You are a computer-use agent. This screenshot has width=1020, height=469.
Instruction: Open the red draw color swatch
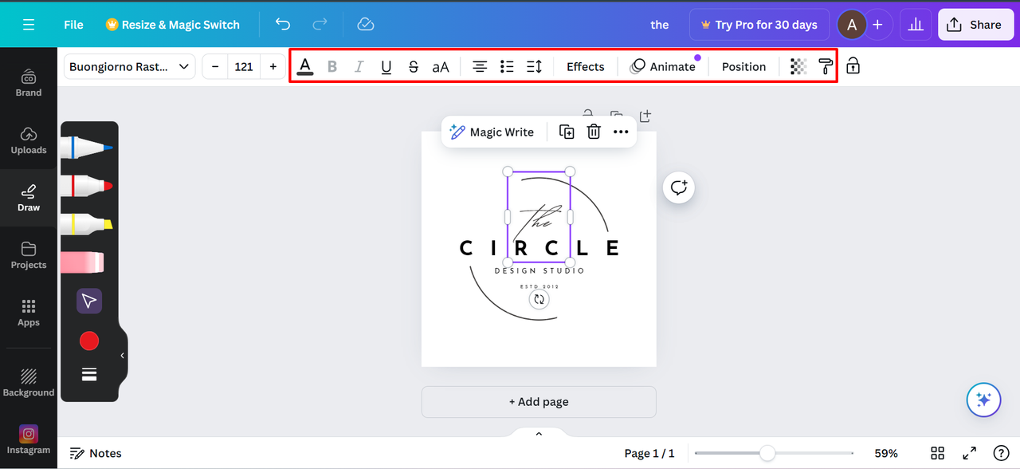pos(89,341)
